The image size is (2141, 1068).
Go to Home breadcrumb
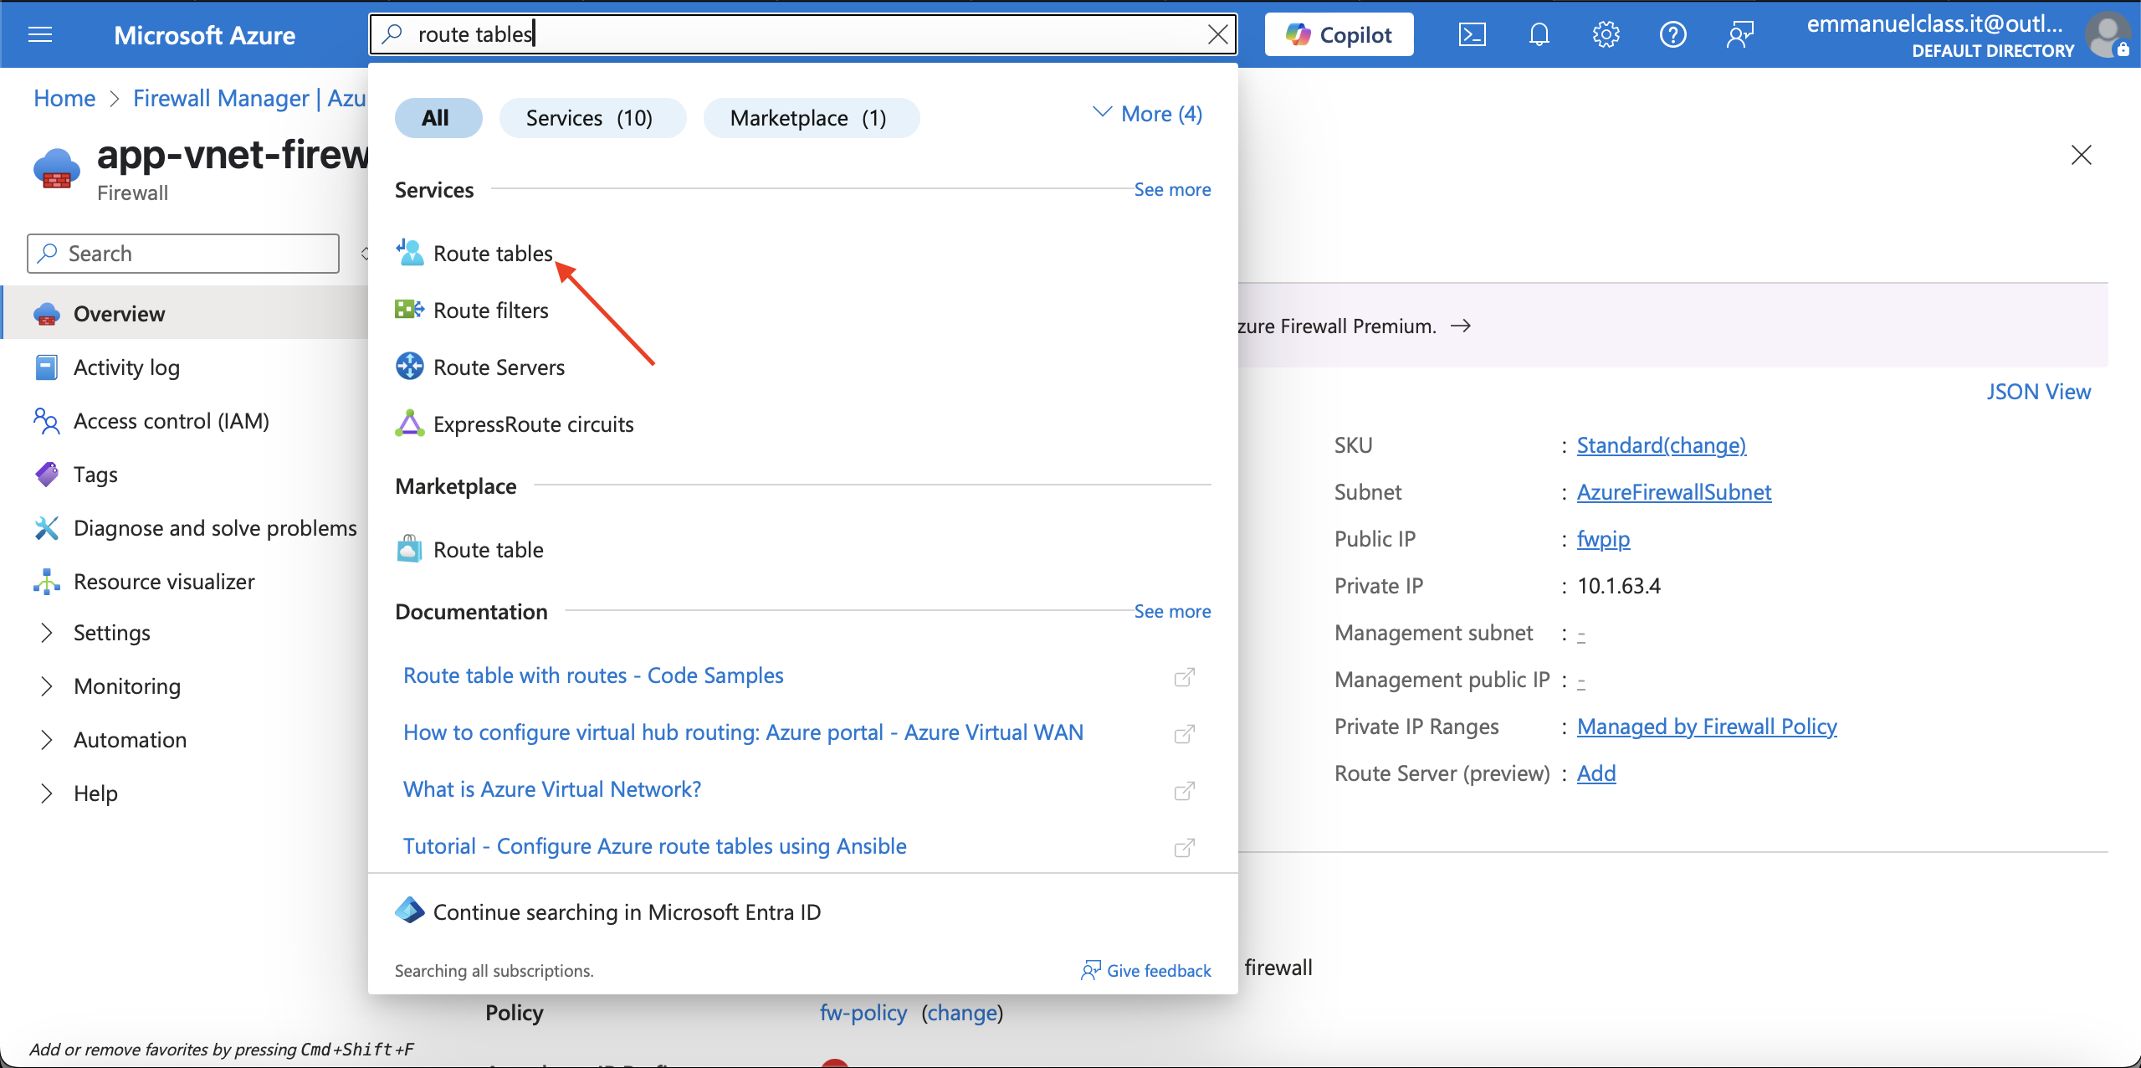pyautogui.click(x=64, y=99)
